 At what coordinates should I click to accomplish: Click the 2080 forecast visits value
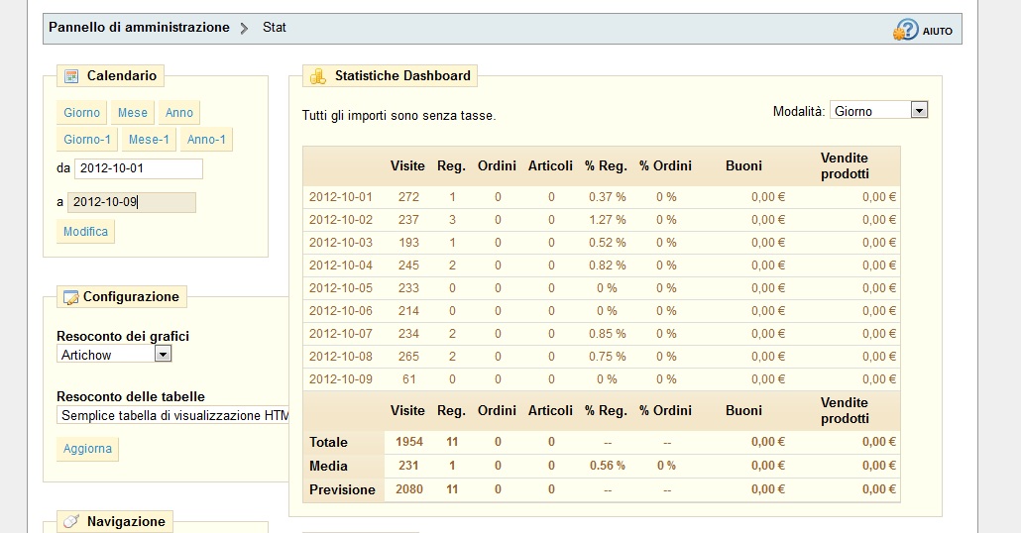pos(409,489)
